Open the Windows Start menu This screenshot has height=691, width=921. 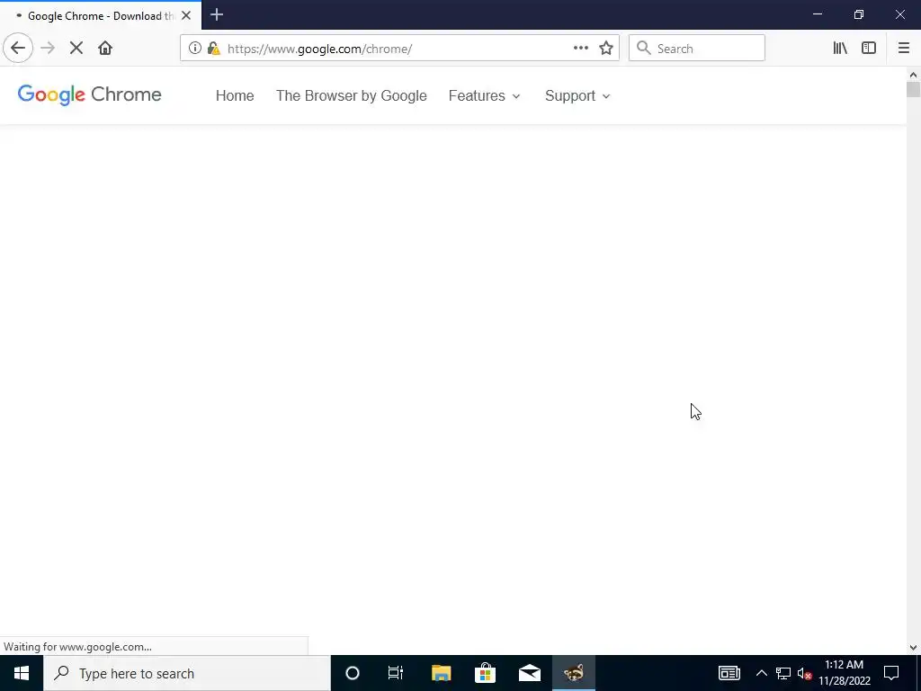(22, 673)
